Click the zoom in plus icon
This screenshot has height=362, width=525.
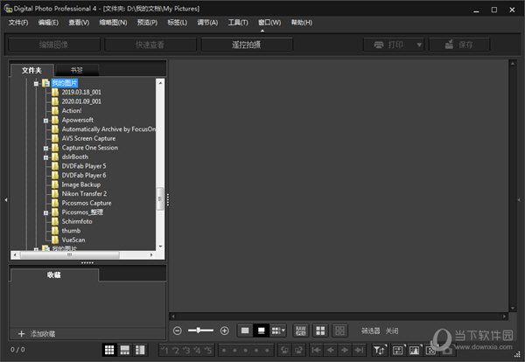pyautogui.click(x=224, y=331)
